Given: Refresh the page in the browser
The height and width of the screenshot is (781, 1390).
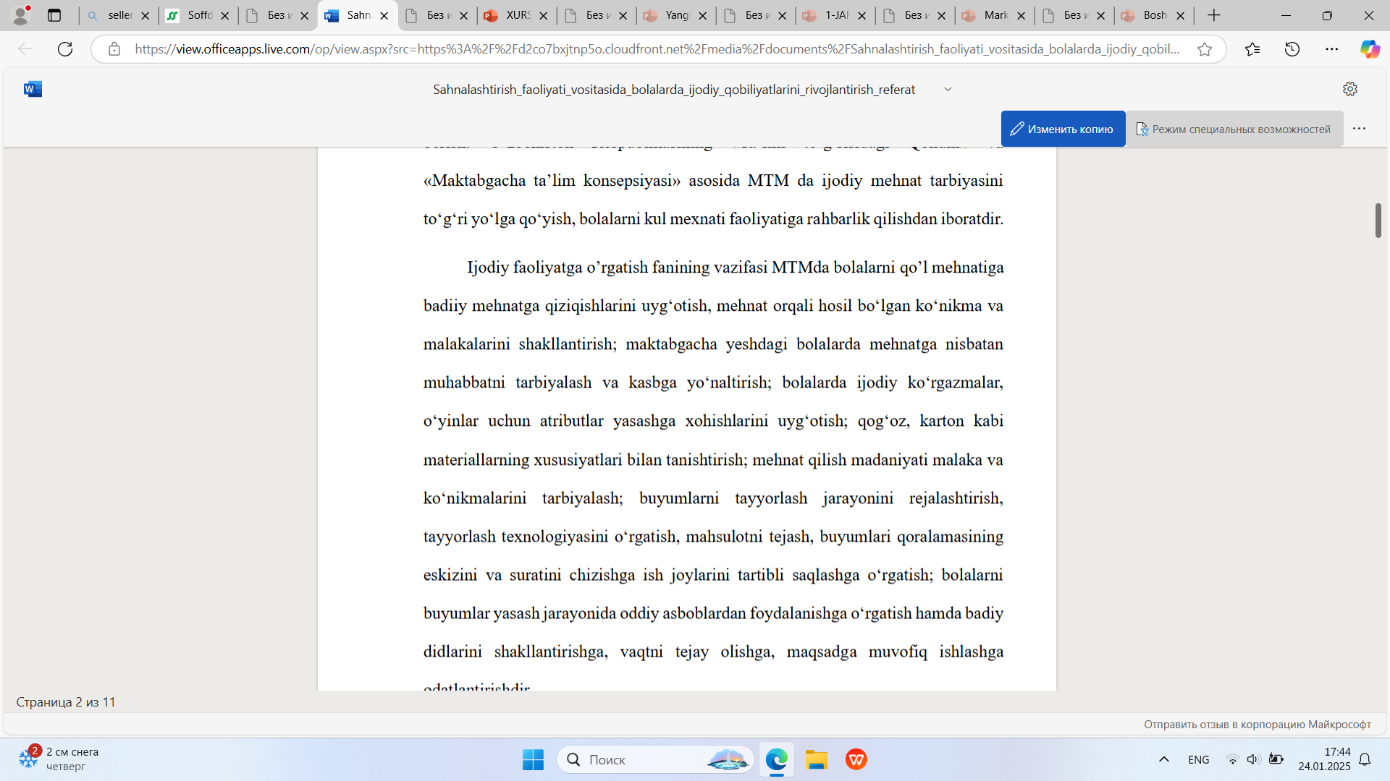Looking at the screenshot, I should pyautogui.click(x=65, y=49).
